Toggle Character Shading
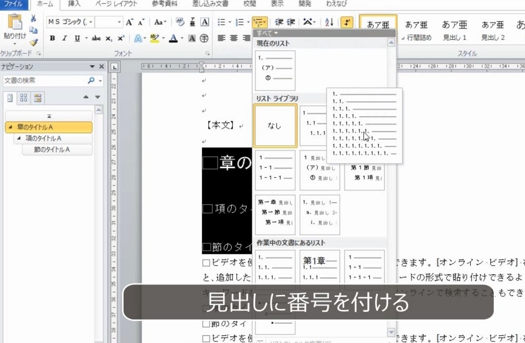This screenshot has height=343, width=525. 192,38
